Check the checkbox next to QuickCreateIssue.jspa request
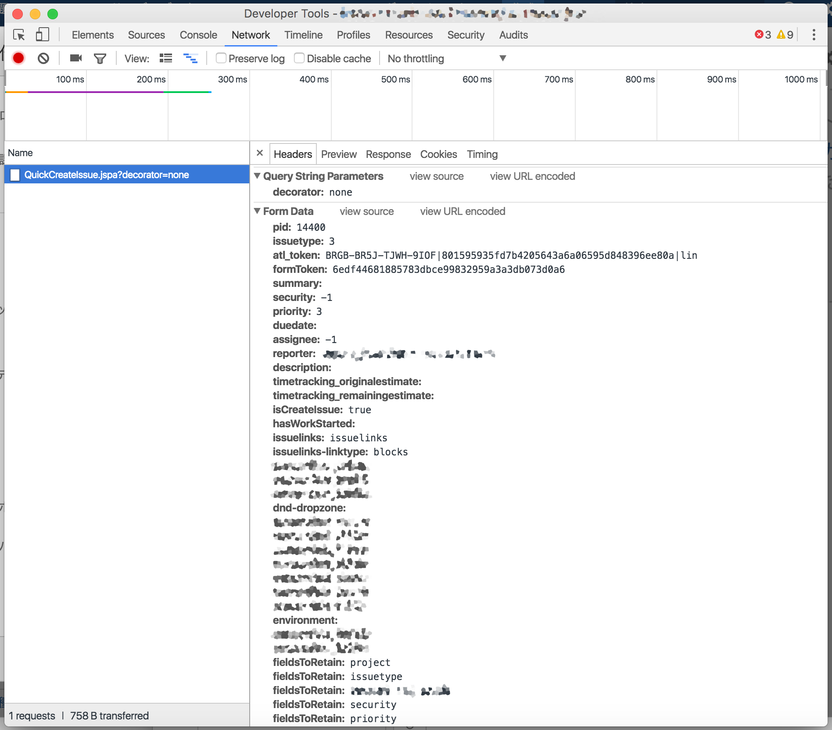832x730 pixels. 15,175
